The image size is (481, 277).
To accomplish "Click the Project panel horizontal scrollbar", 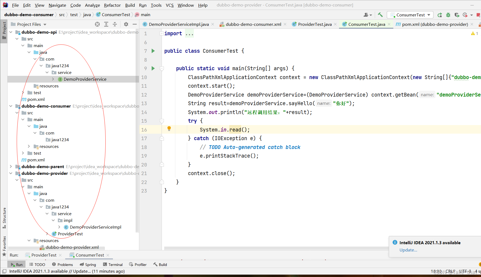I will coord(56,248).
